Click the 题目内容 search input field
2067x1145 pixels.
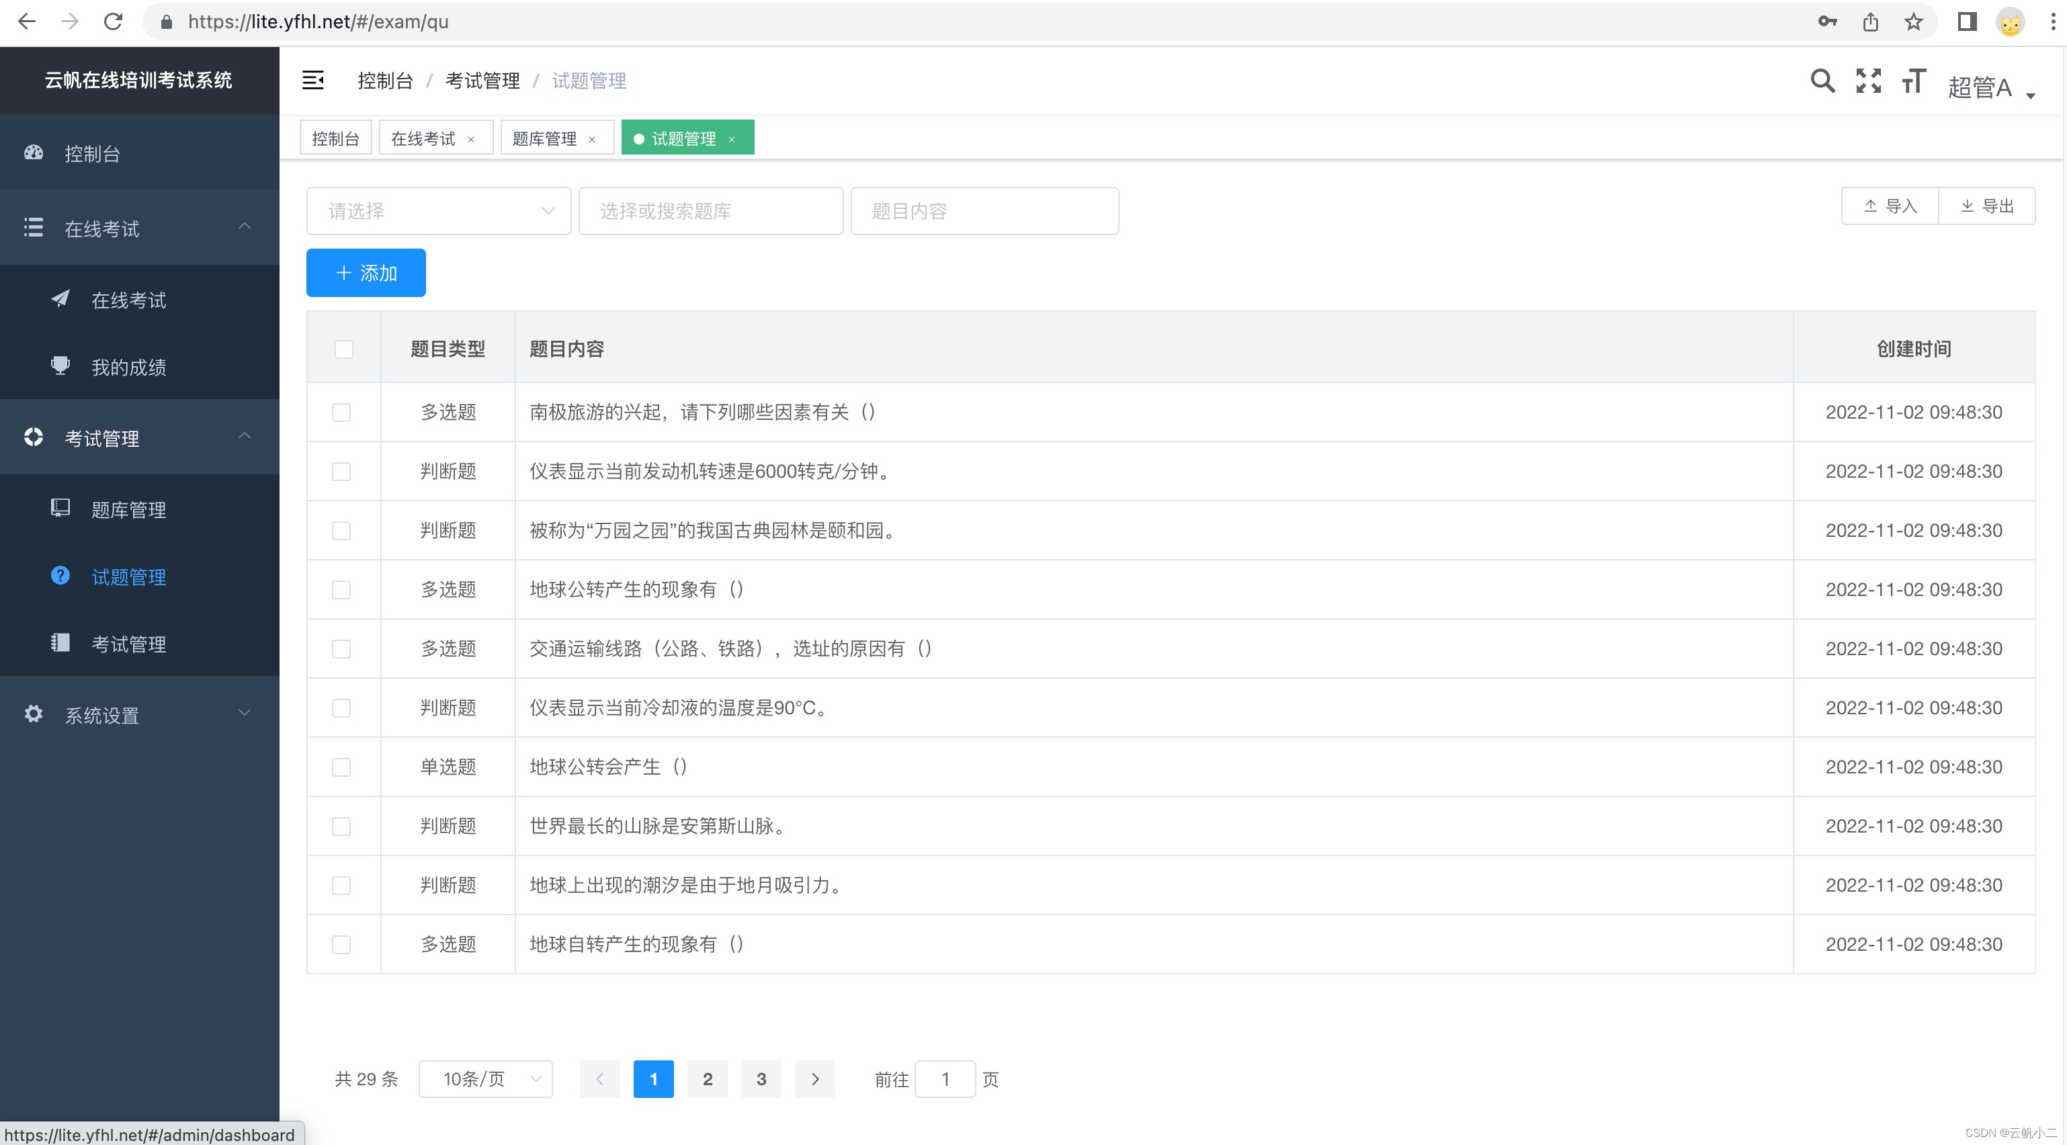pos(984,211)
